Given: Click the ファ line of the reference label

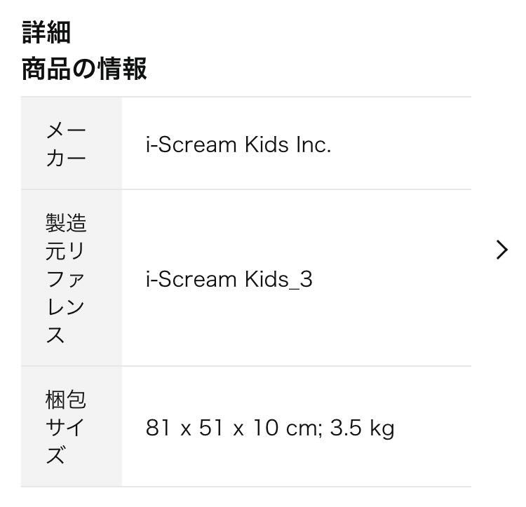Looking at the screenshot, I should coord(67,278).
